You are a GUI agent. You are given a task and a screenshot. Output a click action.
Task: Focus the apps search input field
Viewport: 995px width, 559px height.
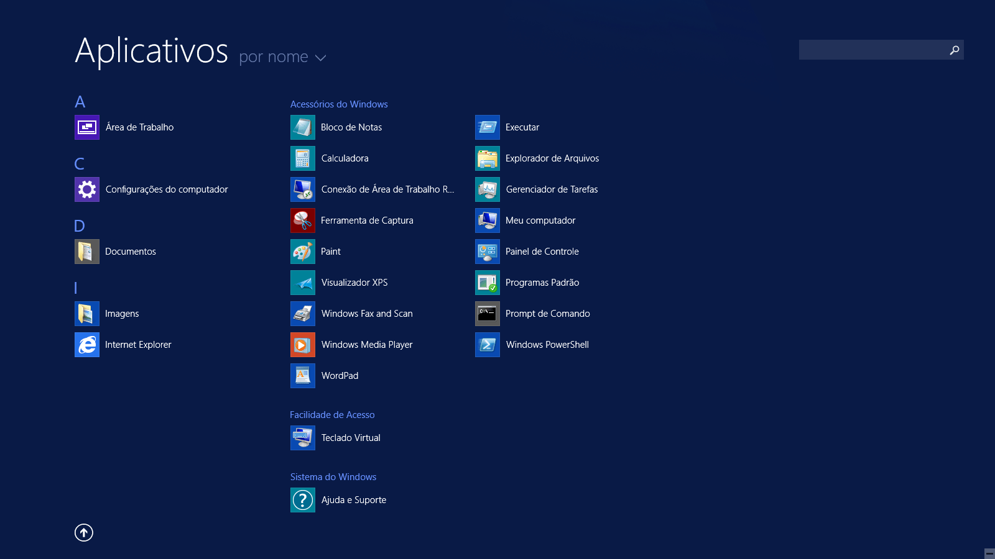click(881, 50)
